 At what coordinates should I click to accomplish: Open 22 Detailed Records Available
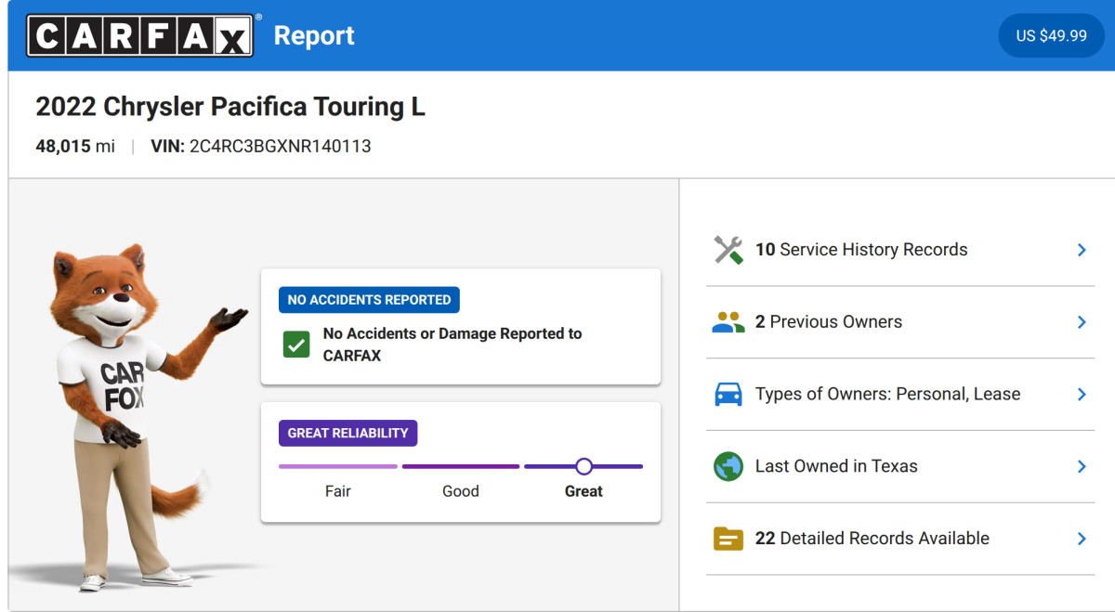900,539
